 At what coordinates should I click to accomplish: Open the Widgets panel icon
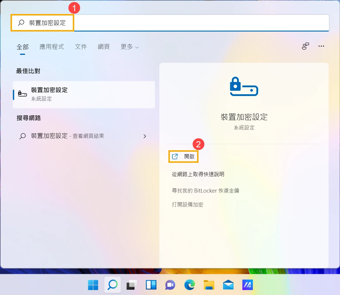pos(151,285)
